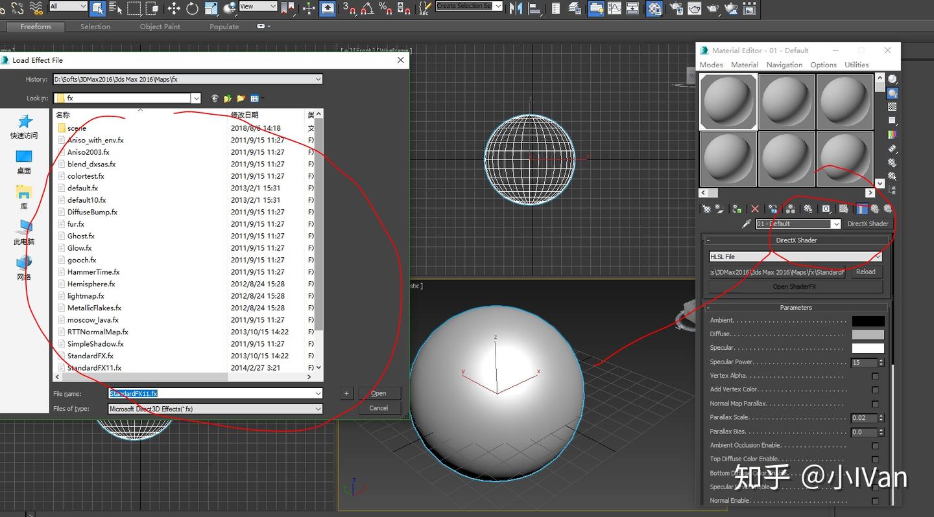Viewport: 934px width, 517px height.
Task: Enable the Ambient Occlusion Enable checkbox
Action: click(x=875, y=446)
